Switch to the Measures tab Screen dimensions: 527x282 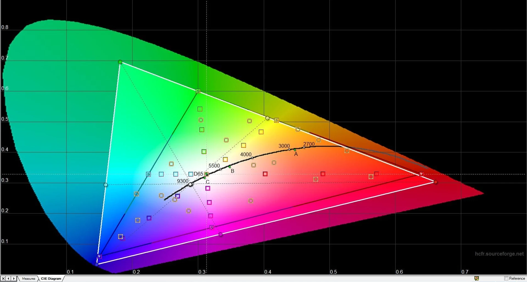click(x=29, y=278)
